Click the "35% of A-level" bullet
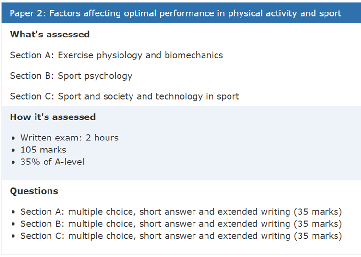 [52, 162]
